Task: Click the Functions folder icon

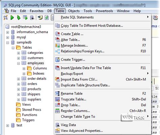Action: tap(18, 115)
